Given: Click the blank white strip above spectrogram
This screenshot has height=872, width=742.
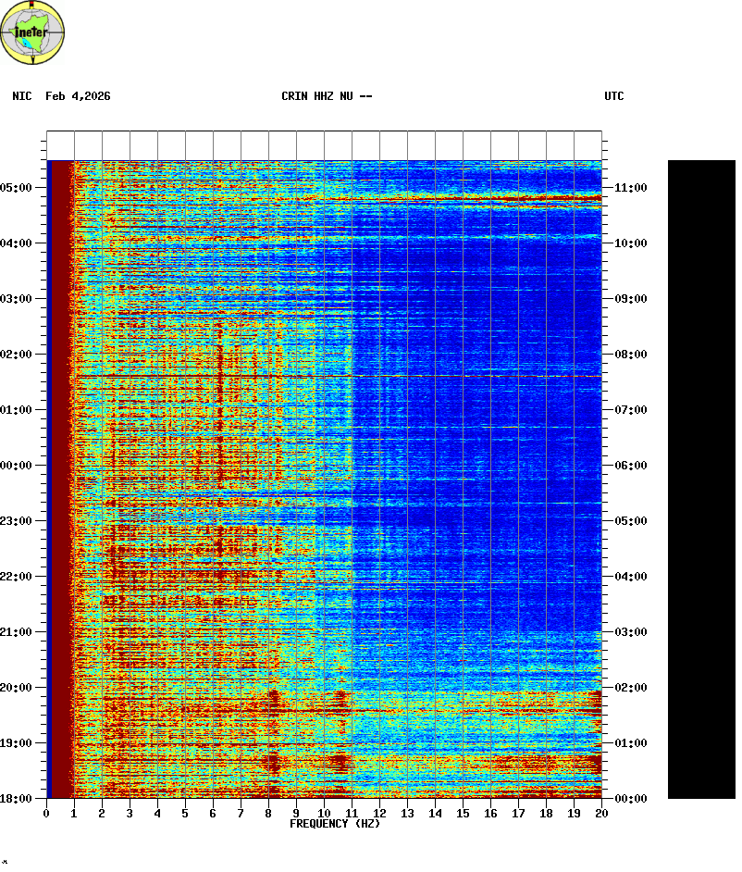Looking at the screenshot, I should pyautogui.click(x=324, y=145).
